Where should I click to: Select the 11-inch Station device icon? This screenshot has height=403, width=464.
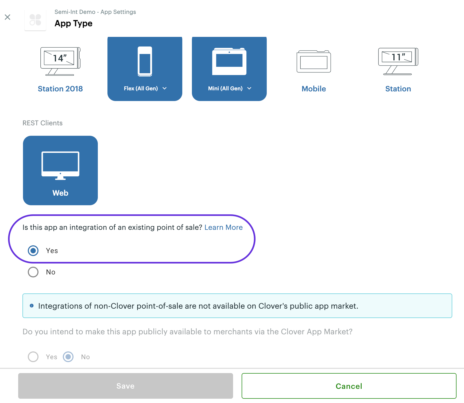pos(398,61)
